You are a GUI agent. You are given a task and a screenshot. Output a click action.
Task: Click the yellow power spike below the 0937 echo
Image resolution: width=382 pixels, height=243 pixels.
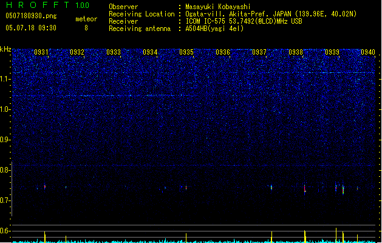coord(271,237)
